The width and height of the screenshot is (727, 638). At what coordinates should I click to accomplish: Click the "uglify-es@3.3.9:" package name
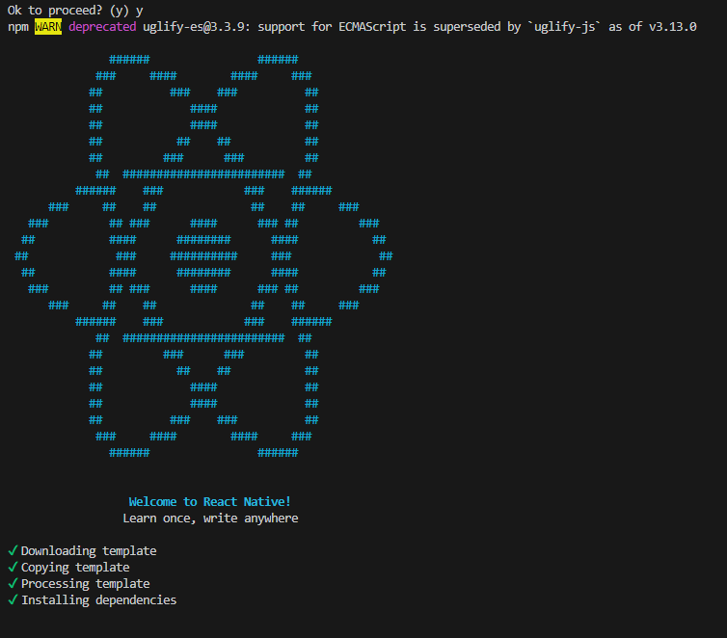(x=197, y=27)
